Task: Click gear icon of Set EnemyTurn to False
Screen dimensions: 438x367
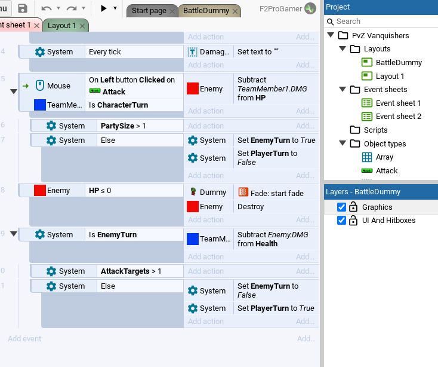Action: pyautogui.click(x=193, y=290)
